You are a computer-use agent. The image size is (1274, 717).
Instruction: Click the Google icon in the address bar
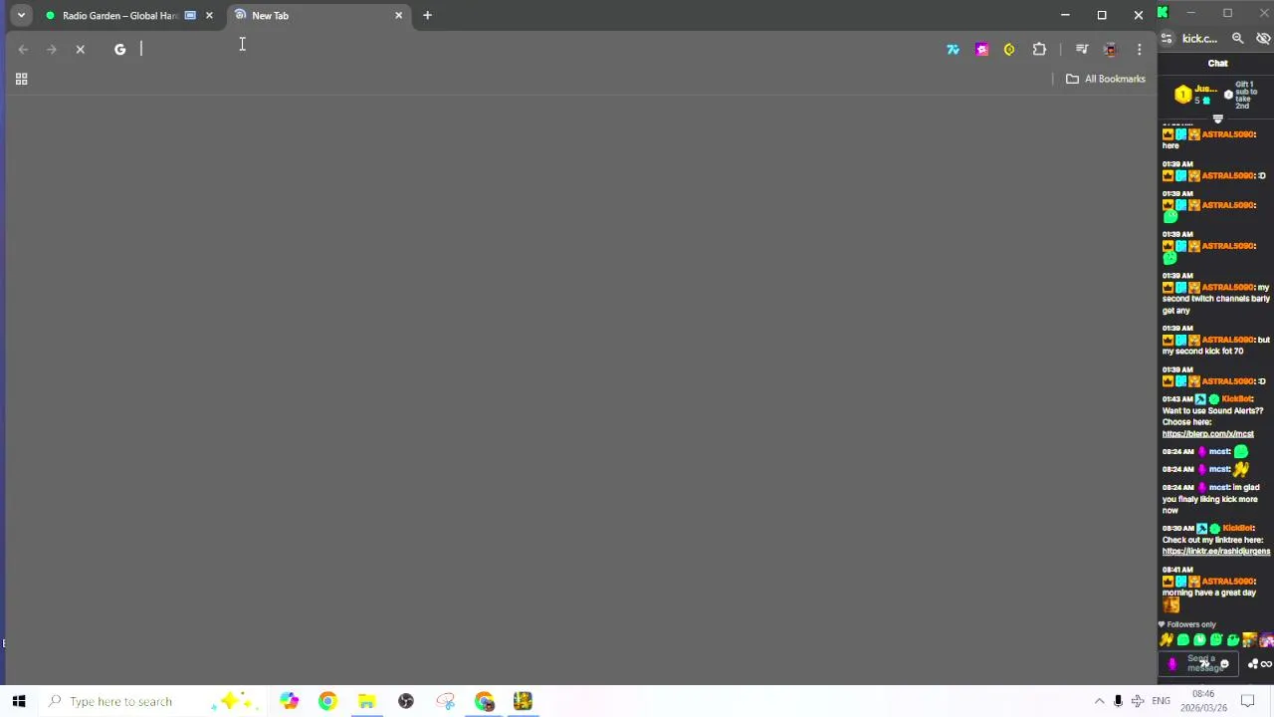tap(119, 49)
